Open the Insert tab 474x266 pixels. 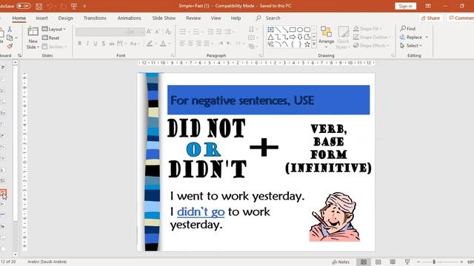click(x=41, y=18)
